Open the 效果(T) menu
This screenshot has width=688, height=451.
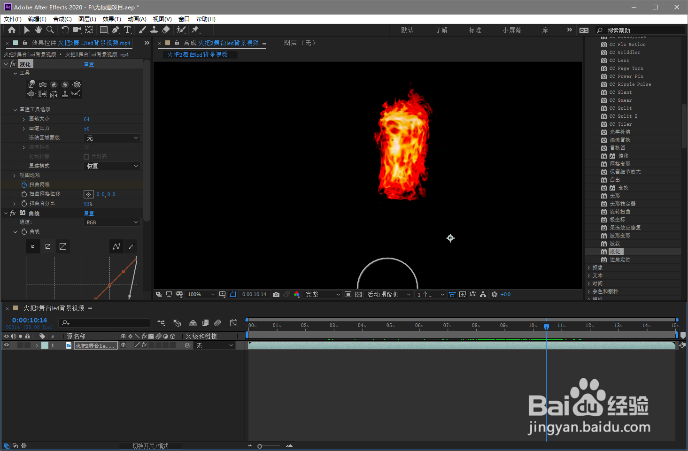tap(112, 19)
